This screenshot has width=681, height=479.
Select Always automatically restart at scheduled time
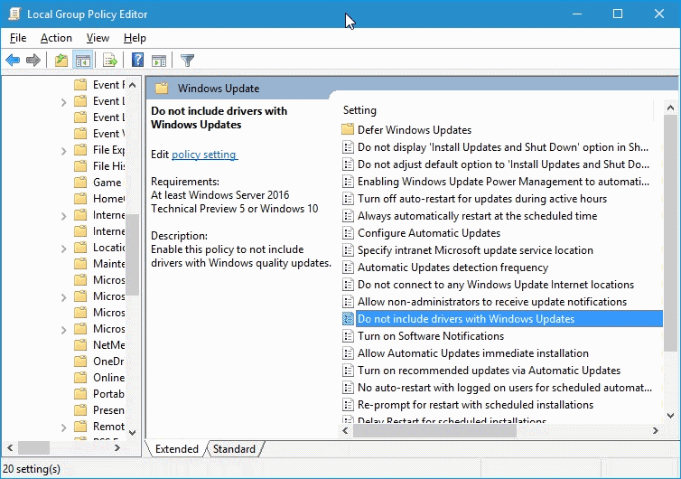477,216
